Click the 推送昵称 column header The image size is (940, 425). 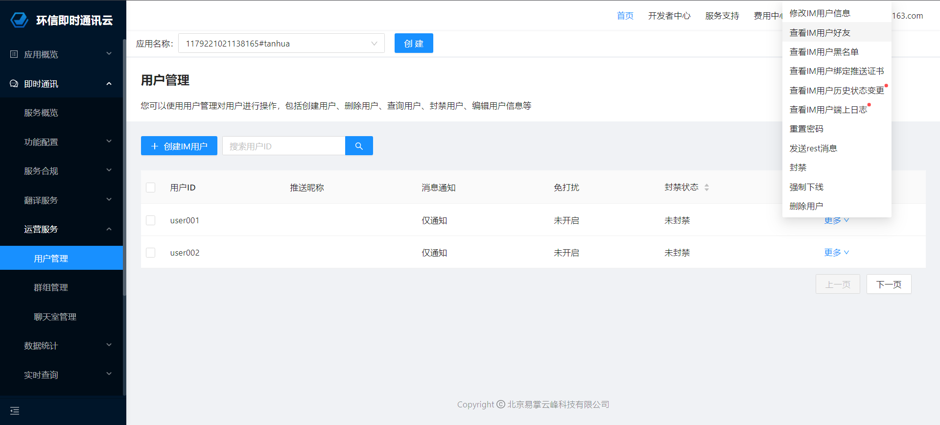click(306, 188)
